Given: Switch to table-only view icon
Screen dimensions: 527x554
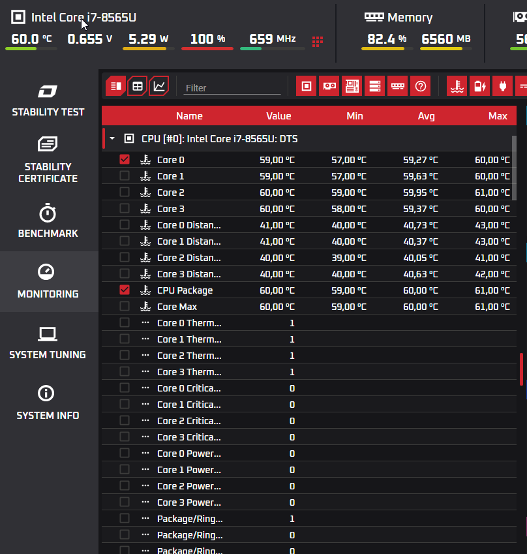Looking at the screenshot, I should [x=138, y=86].
